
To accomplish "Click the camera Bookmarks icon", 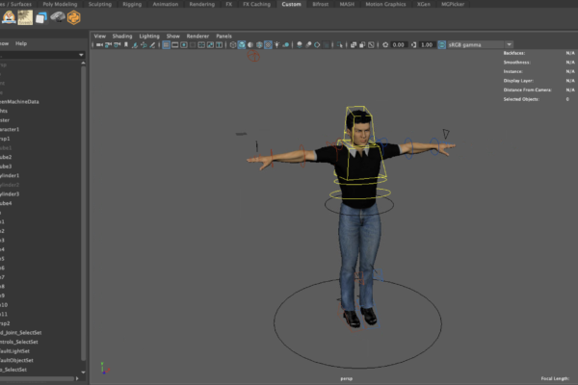I will 126,45.
